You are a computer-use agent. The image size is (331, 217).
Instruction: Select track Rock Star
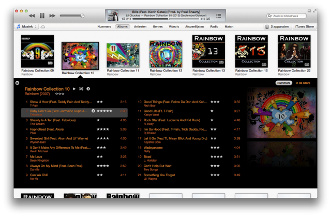click(189, 122)
